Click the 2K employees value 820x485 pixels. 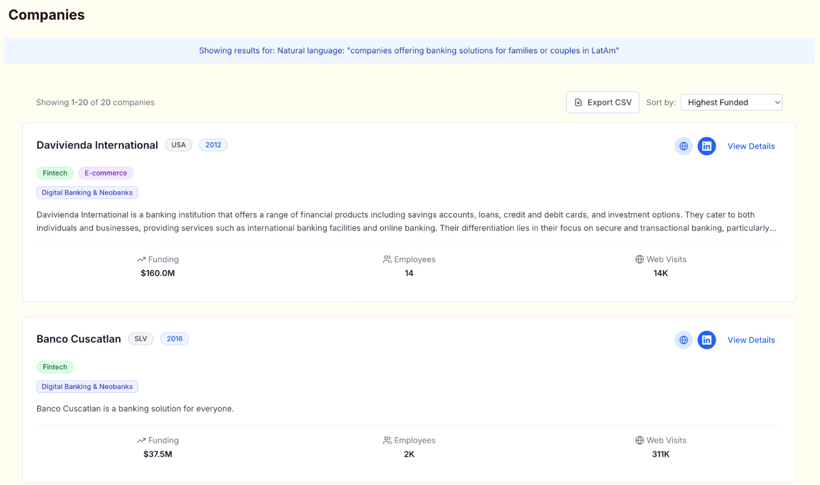click(x=409, y=454)
